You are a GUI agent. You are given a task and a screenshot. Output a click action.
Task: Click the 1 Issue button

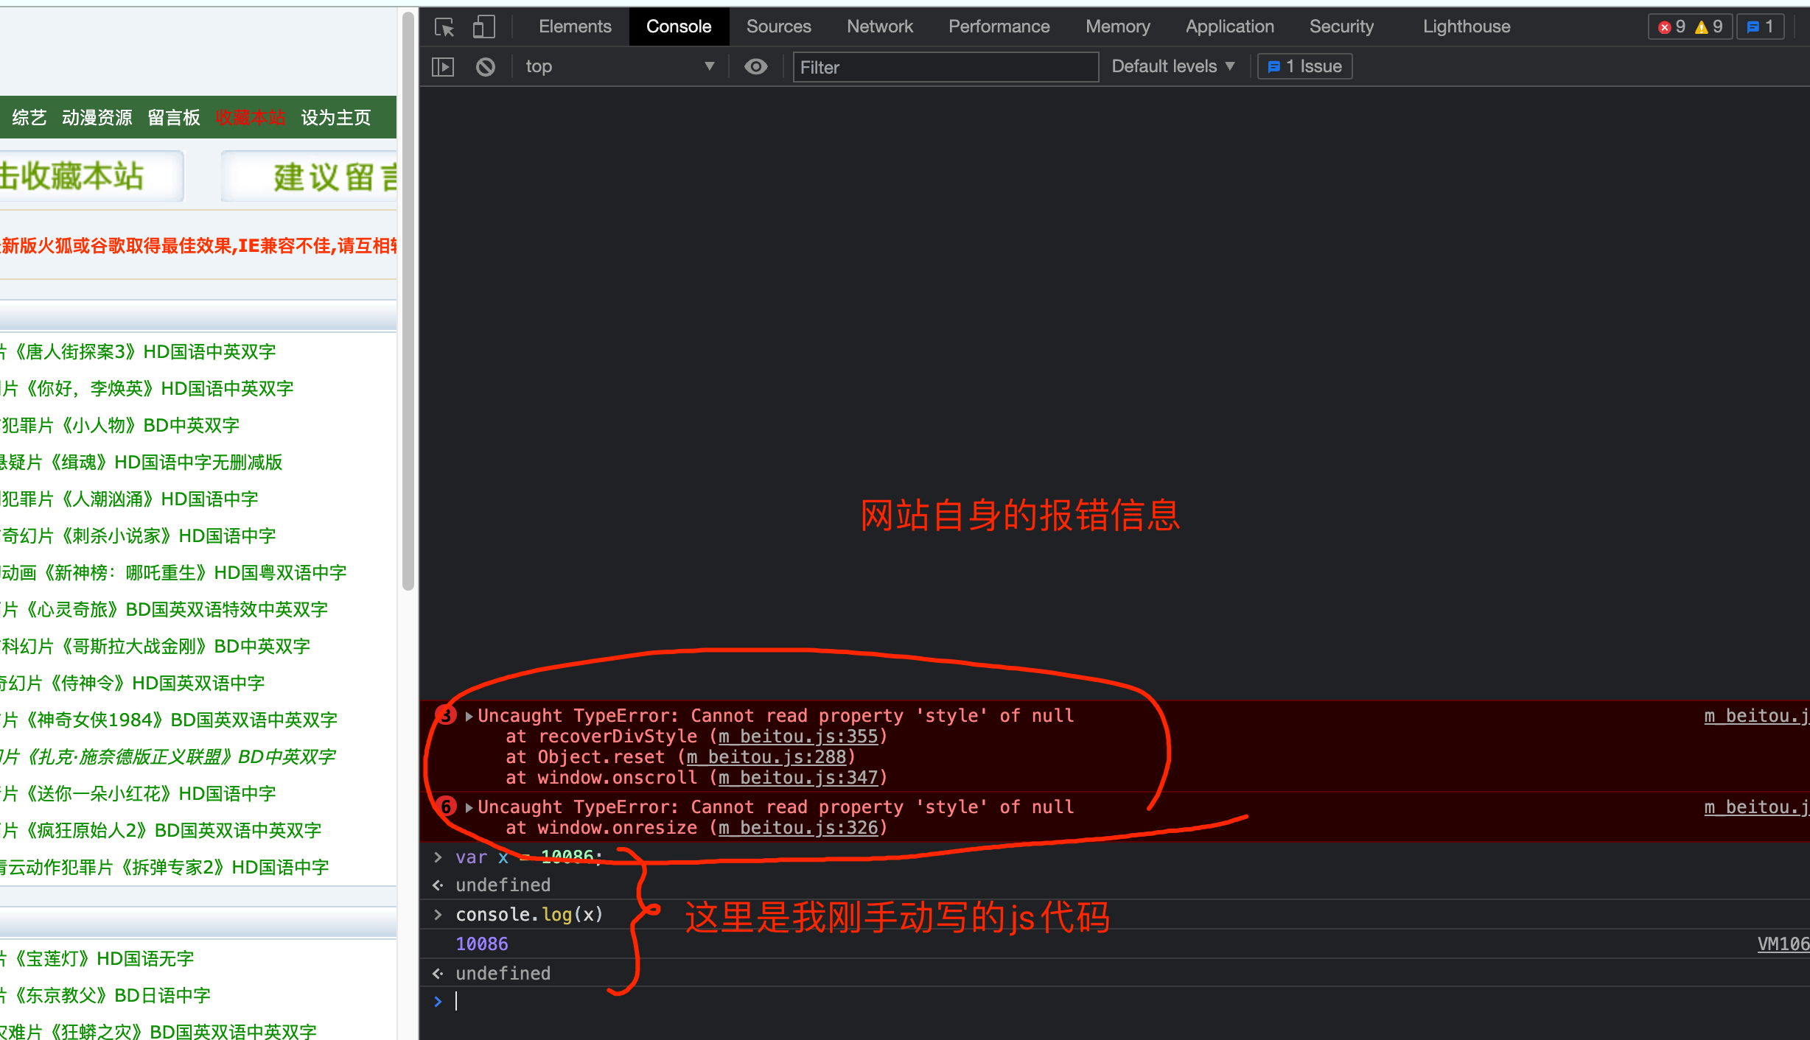pyautogui.click(x=1304, y=67)
